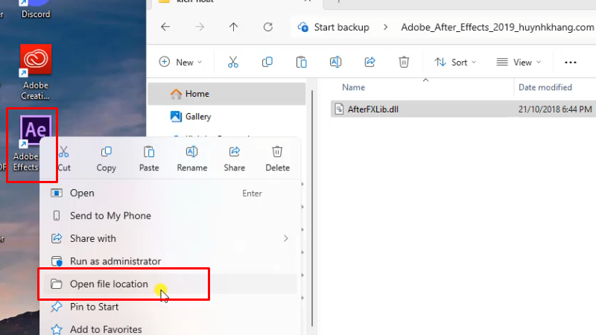Open Discord desktop shortcut
Image resolution: width=596 pixels, height=335 pixels.
tap(35, 9)
